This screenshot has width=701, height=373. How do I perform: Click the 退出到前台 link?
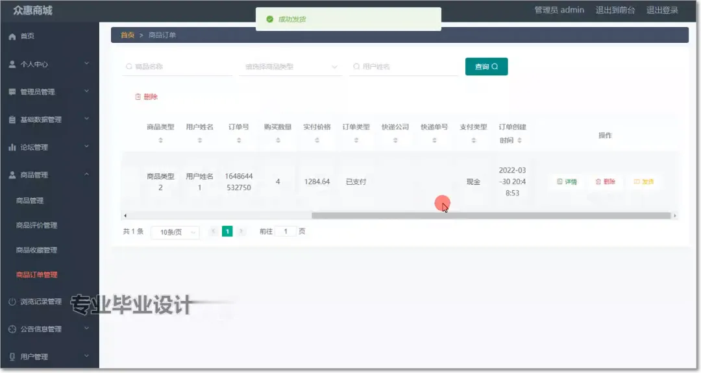point(615,10)
